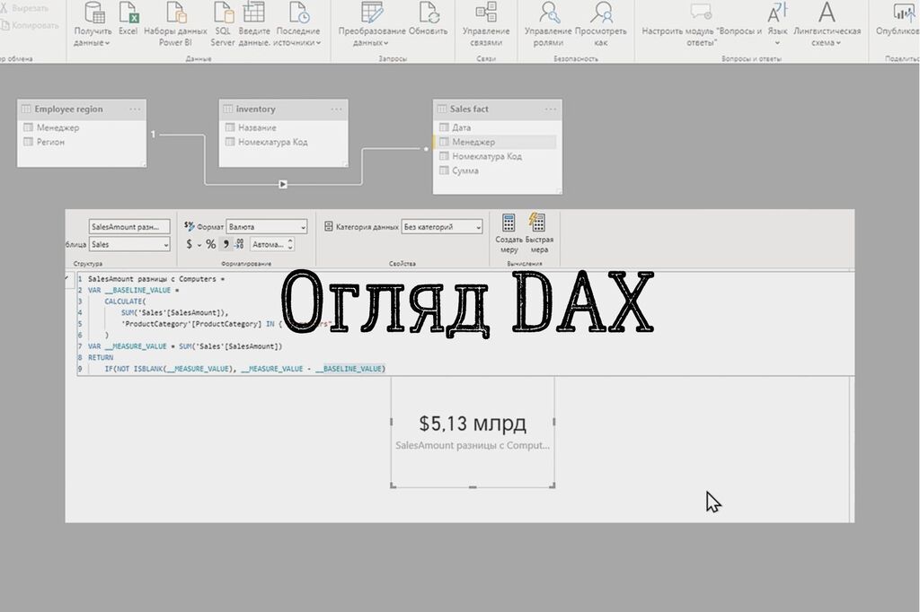Click the Вырезать command
The image size is (920, 612).
(25, 8)
